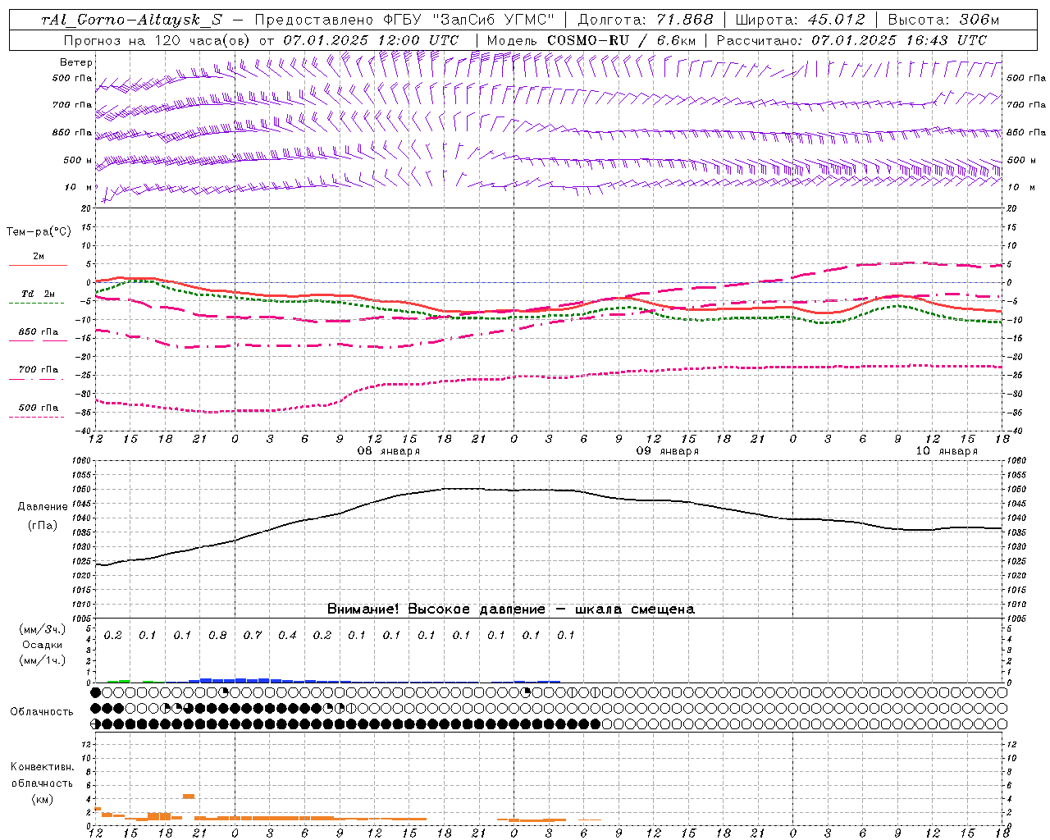1050x840 pixels.
Task: Click the model name COSMO-RU / 6.6км
Action: (621, 39)
